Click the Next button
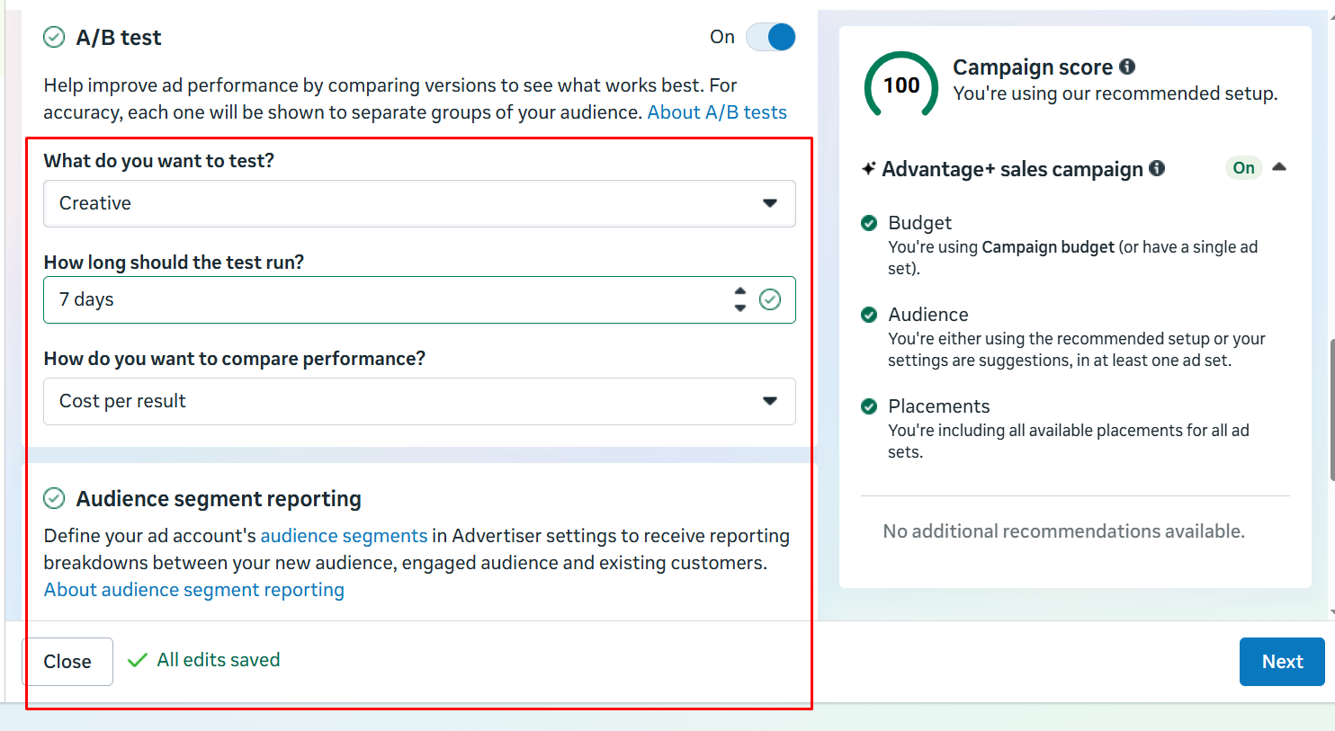Screen dimensions: 1335x731 [x=1281, y=662]
